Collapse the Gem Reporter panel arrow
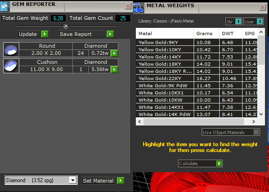The width and height of the screenshot is (269, 192). pos(66,26)
